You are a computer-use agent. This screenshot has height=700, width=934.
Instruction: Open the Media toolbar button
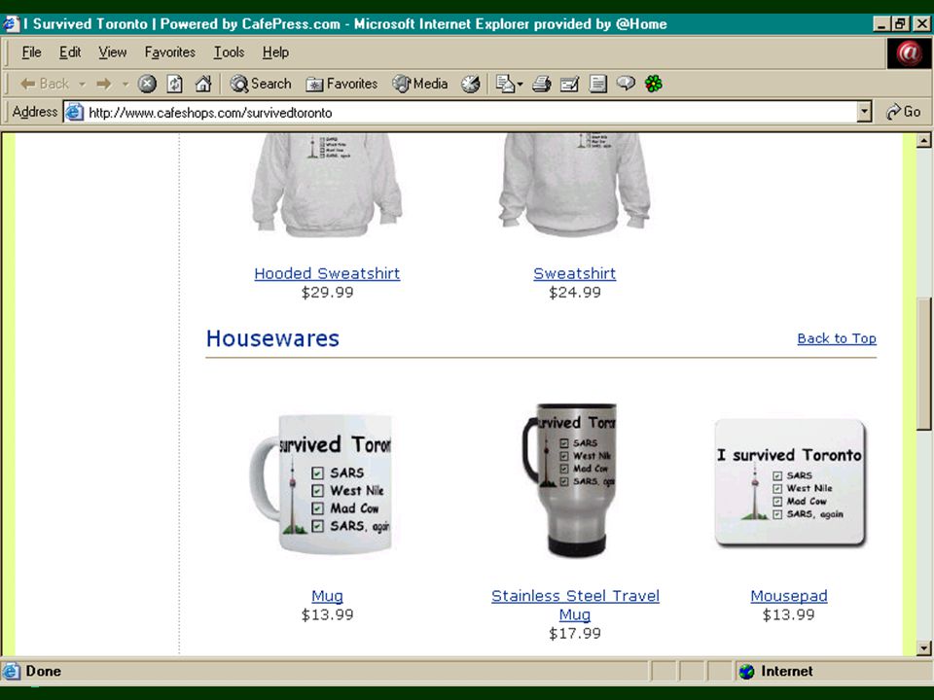tap(420, 84)
